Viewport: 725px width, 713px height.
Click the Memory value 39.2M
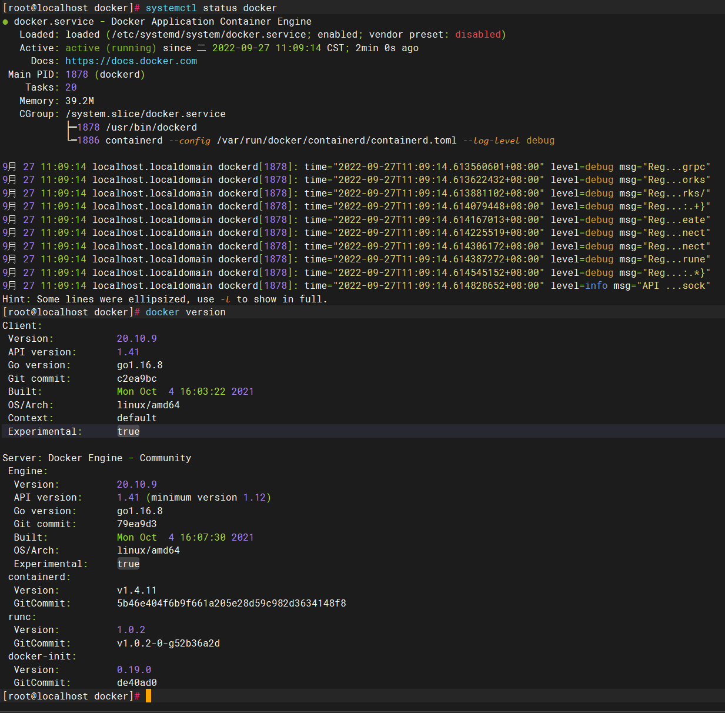tap(79, 101)
